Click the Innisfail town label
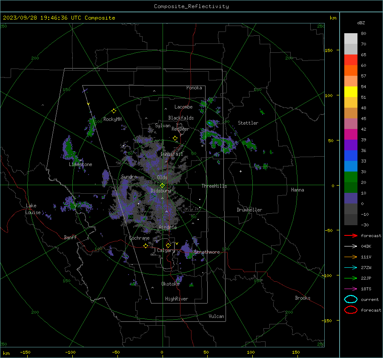This screenshot has width=383, height=358. (171, 154)
